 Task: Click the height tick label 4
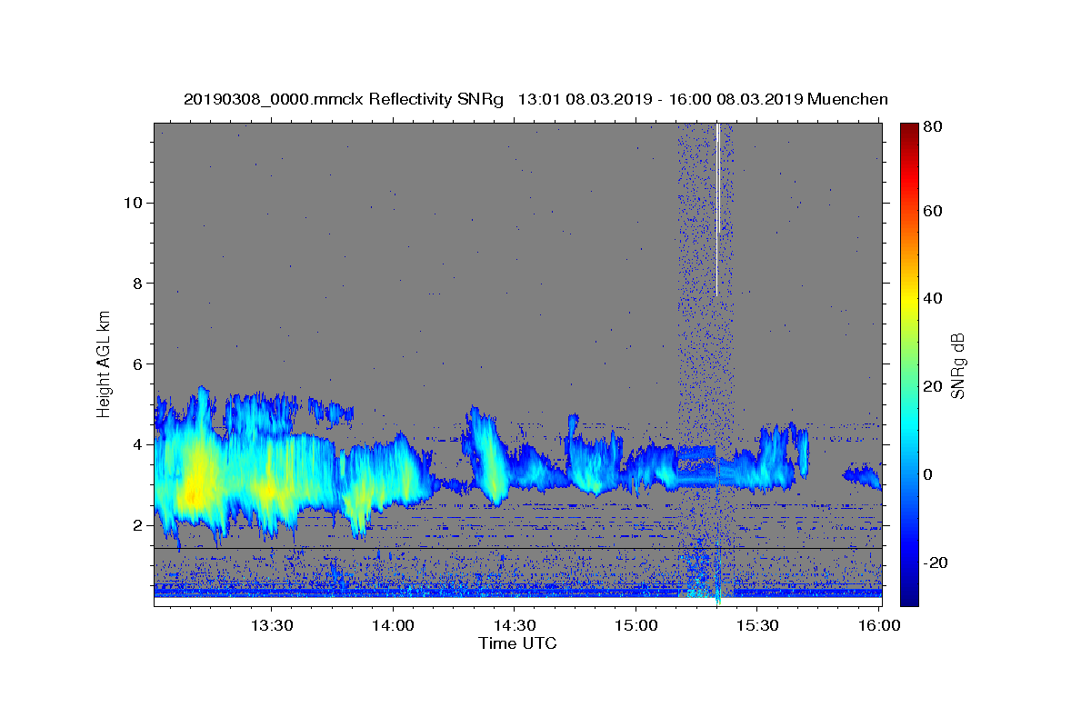[136, 445]
